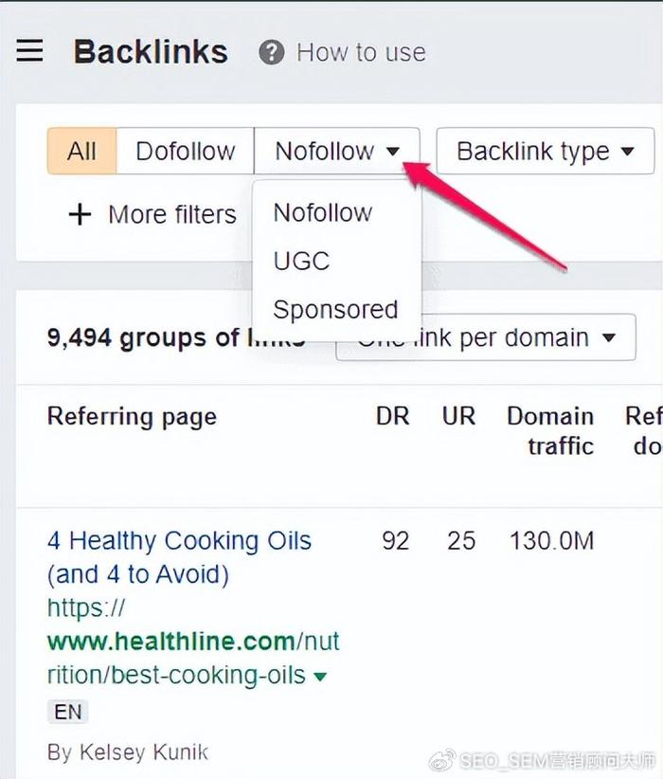Open 4 Healthy Cooking Oils article link
Viewport: 663px width, 779px height.
point(179,557)
